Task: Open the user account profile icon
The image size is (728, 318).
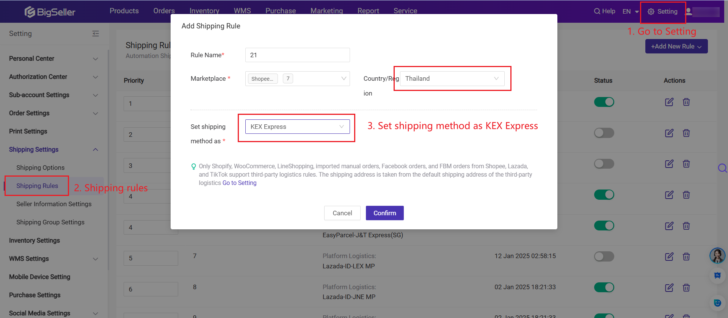Action: [x=689, y=12]
